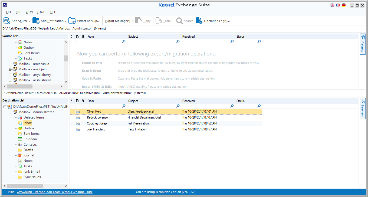The height and width of the screenshot is (197, 368).
Task: Click the source list down scroll arrow
Action: (66, 81)
